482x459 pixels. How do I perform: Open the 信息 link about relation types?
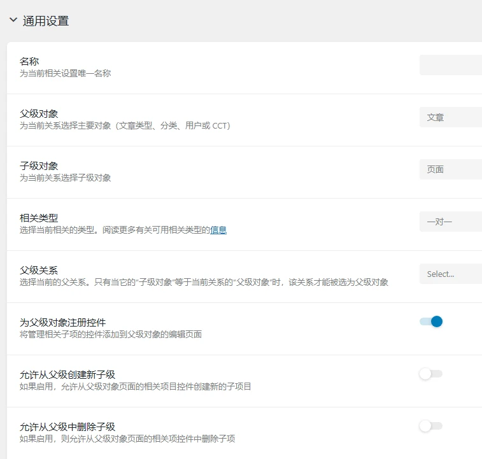click(x=218, y=230)
